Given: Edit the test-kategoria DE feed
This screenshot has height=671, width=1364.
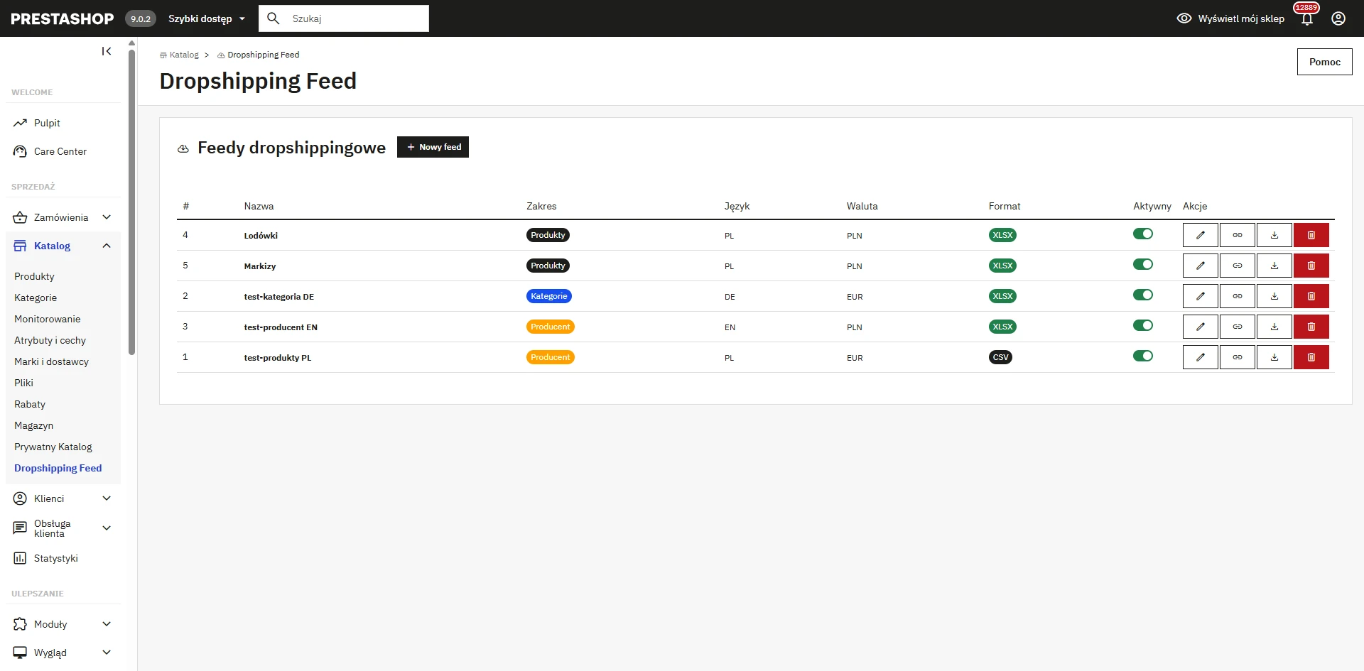Looking at the screenshot, I should pos(1200,296).
